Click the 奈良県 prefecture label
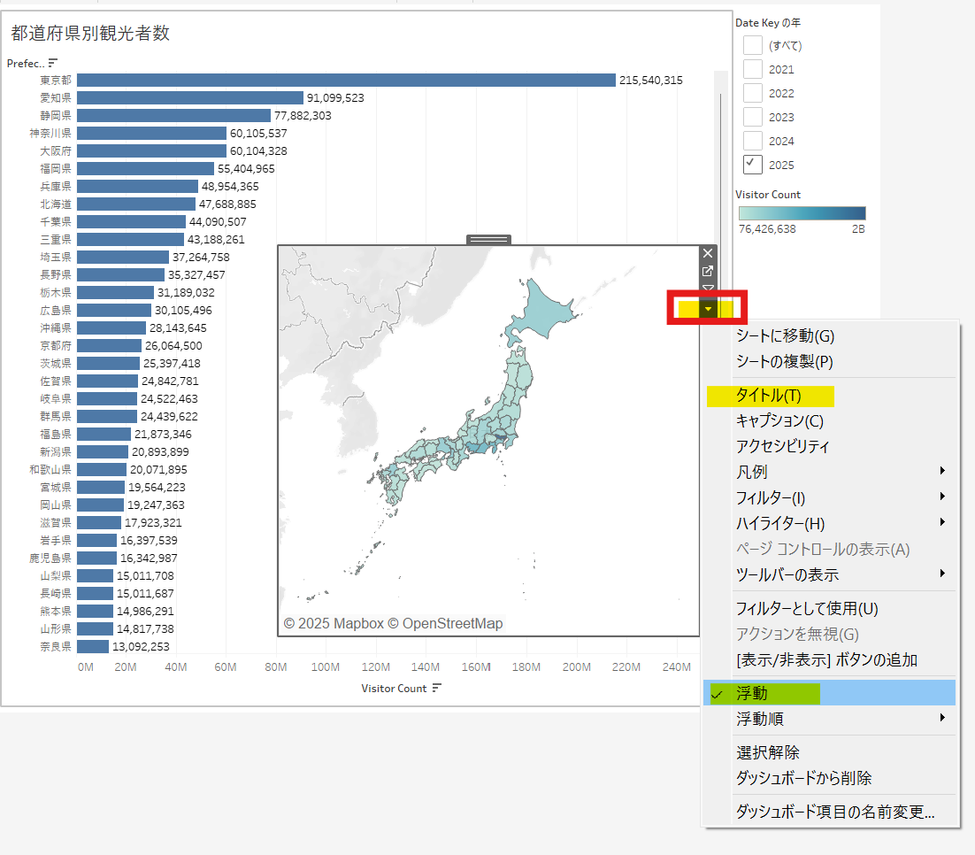Screen dimensions: 975x855 point(56,646)
